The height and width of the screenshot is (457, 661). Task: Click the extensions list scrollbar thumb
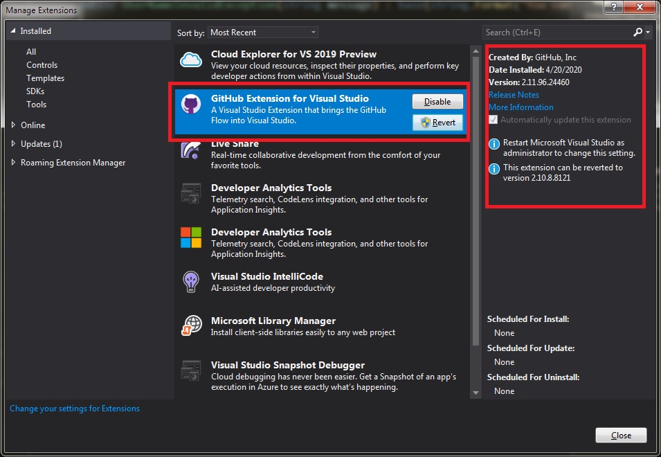(476, 201)
